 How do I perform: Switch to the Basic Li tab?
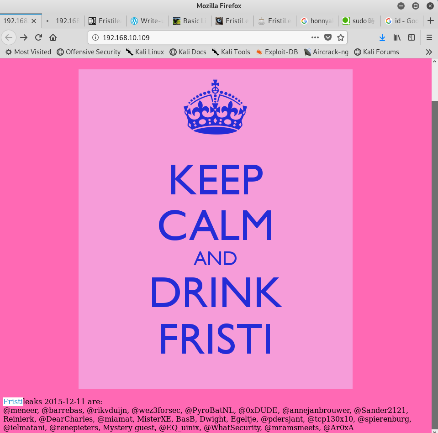190,21
